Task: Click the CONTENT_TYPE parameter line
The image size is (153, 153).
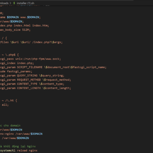Action: (32, 84)
